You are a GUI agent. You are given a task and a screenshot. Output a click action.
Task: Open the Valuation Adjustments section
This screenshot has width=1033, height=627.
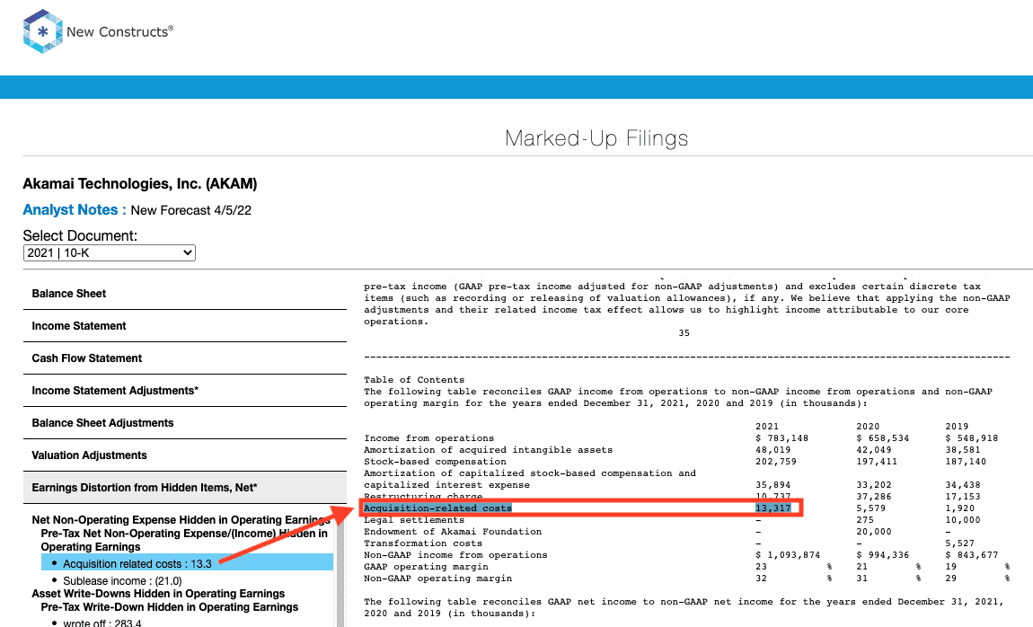pos(184,455)
